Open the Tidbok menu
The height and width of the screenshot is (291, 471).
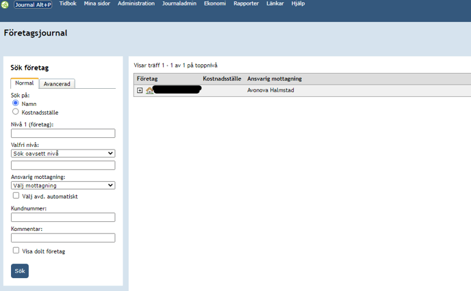click(x=68, y=4)
